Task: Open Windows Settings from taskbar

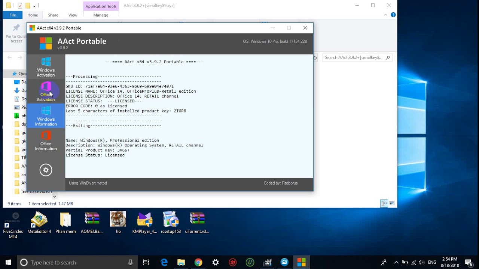Action: click(216, 262)
